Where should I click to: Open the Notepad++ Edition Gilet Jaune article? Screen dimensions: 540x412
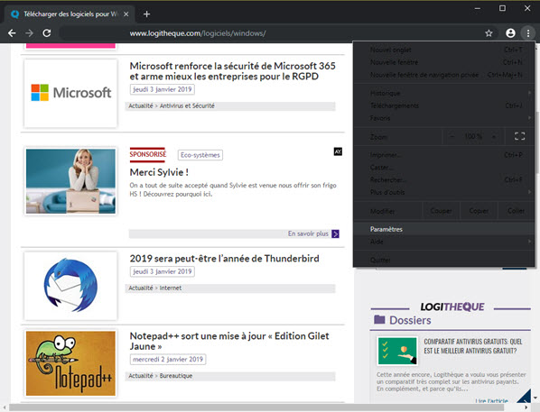229,341
